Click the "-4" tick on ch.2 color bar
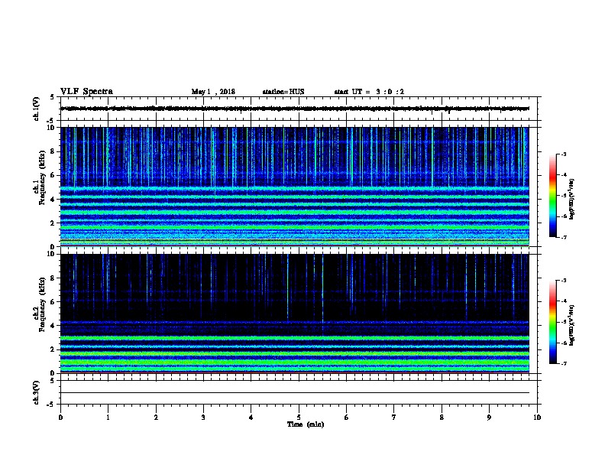 click(x=564, y=301)
